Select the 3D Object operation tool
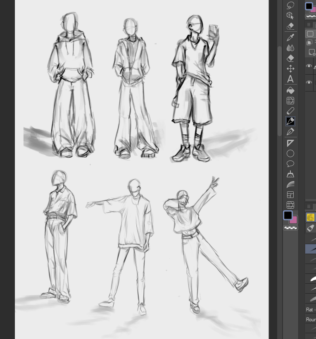 [290, 16]
